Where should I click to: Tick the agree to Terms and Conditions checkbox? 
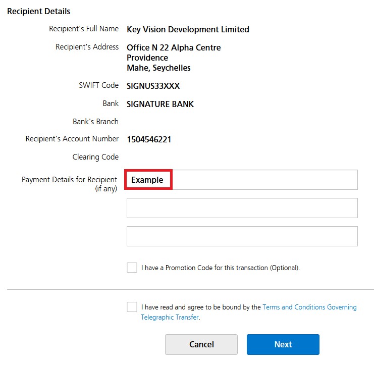[132, 307]
